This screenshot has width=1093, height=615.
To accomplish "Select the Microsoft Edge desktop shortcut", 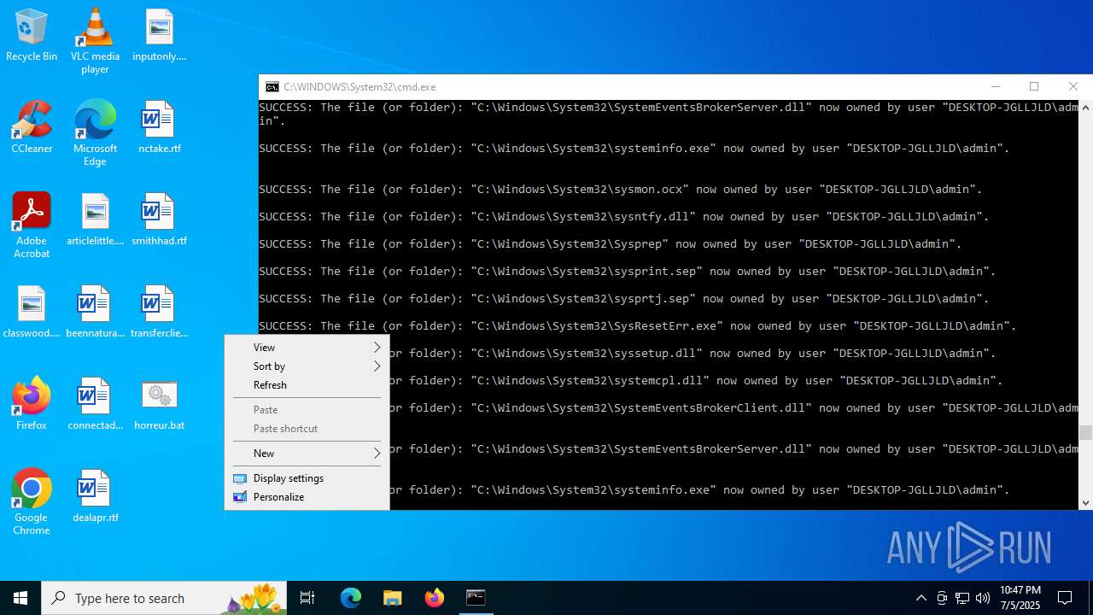I will point(95,133).
